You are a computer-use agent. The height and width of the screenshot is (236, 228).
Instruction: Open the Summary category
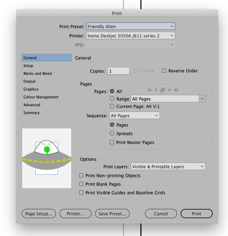pos(47,113)
